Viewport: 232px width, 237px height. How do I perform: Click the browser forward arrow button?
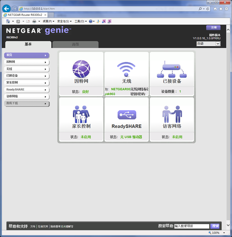(14, 9)
